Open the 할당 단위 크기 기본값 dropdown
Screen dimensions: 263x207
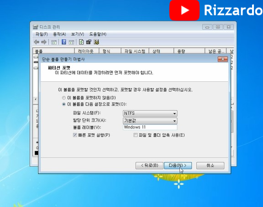point(150,121)
